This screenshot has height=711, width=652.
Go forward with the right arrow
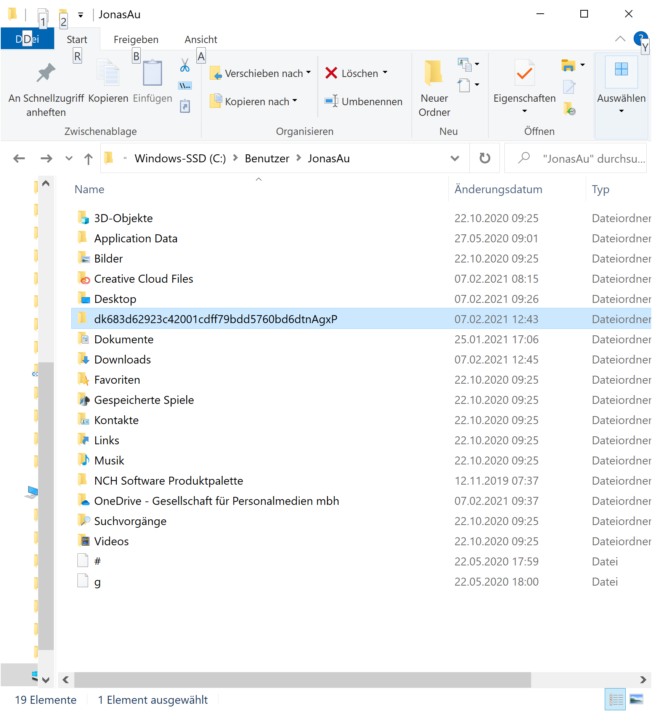click(47, 158)
